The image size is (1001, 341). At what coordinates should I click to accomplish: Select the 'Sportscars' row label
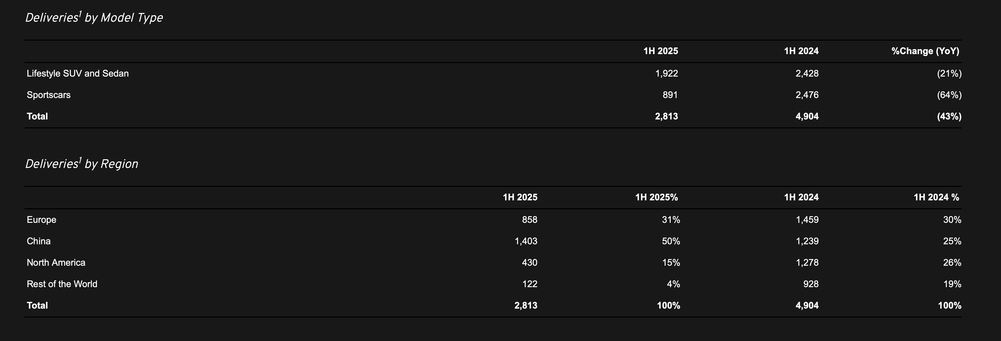point(48,95)
